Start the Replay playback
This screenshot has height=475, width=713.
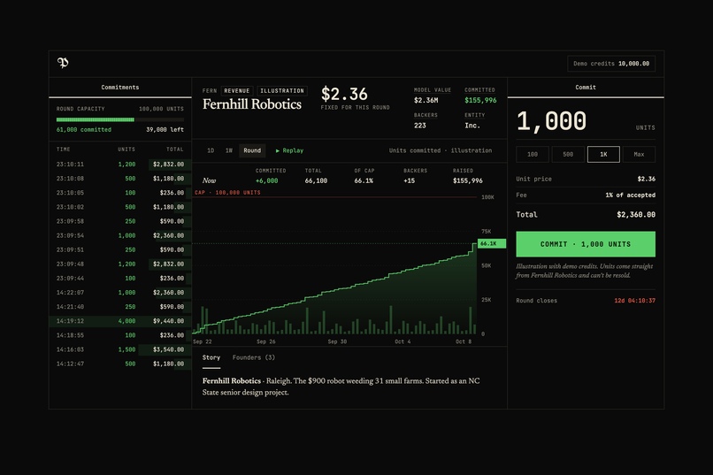pyautogui.click(x=289, y=150)
